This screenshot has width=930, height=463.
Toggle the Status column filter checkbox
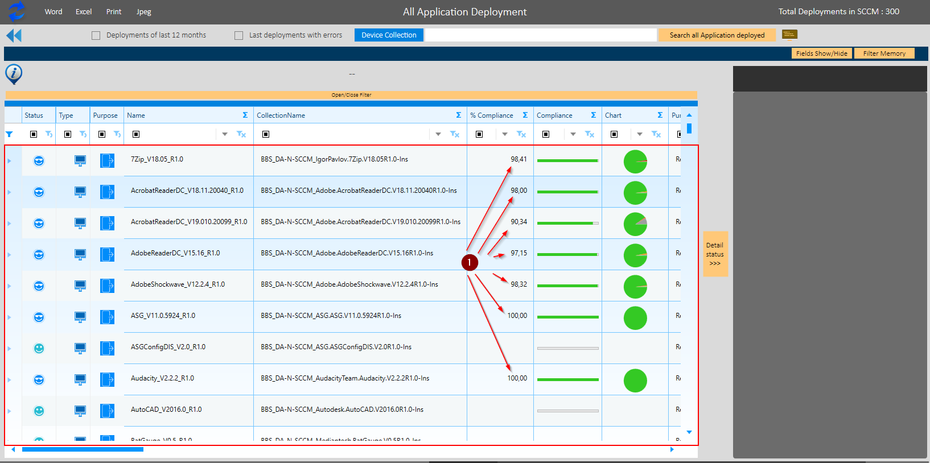34,134
